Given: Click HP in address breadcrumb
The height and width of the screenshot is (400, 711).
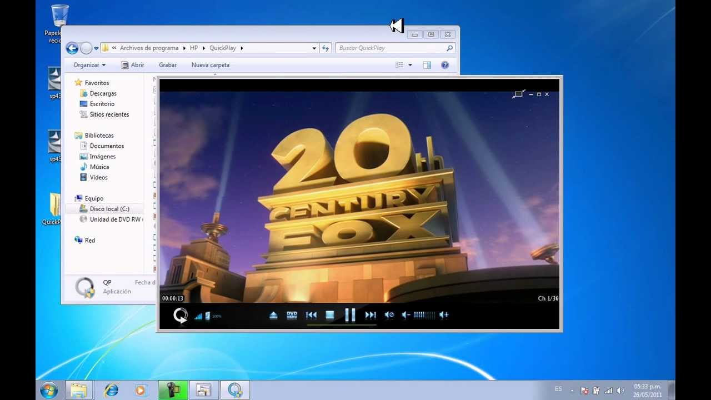Looking at the screenshot, I should 194,48.
